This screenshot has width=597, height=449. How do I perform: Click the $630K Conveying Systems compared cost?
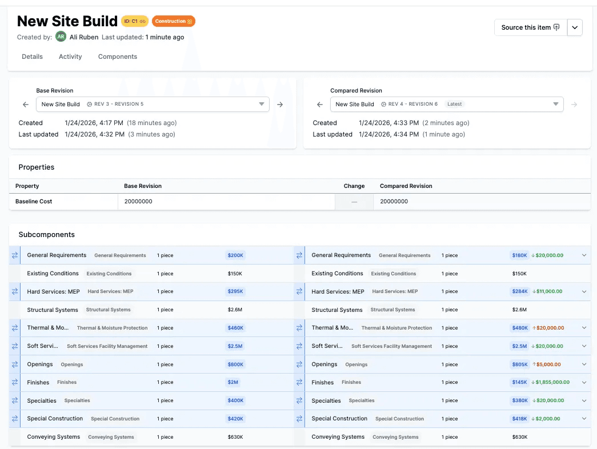520,437
